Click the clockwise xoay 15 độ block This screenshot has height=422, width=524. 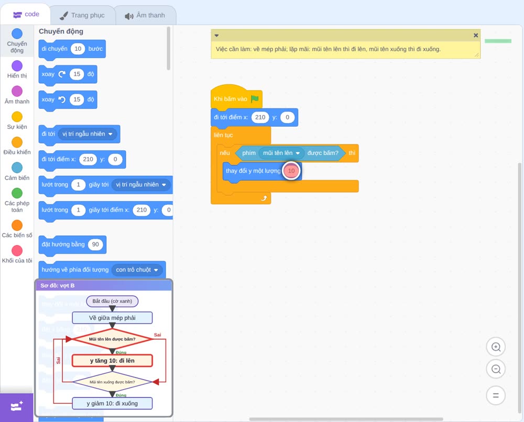pyautogui.click(x=68, y=74)
